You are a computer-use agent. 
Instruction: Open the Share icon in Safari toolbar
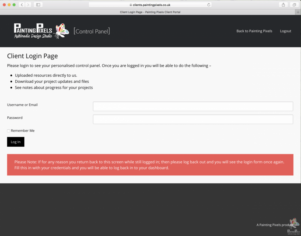[283, 5]
